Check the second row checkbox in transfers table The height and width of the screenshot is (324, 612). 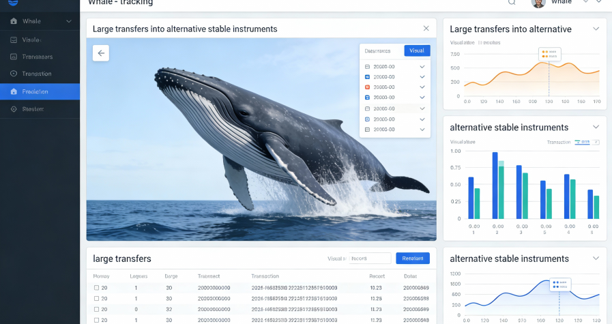click(x=96, y=298)
